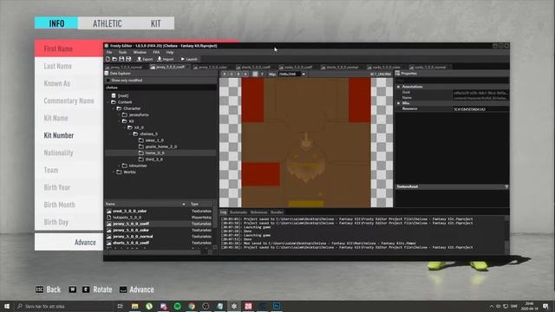Open the KIT tab in the game
This screenshot has height=312, width=555.
[156, 23]
